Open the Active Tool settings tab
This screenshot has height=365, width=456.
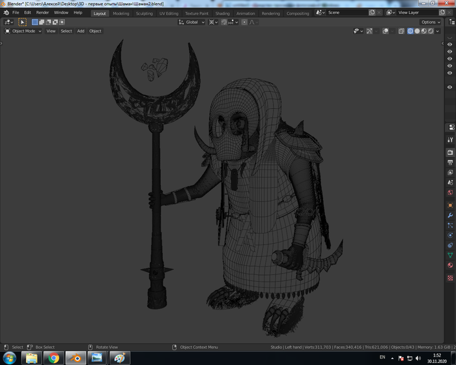tap(450, 139)
